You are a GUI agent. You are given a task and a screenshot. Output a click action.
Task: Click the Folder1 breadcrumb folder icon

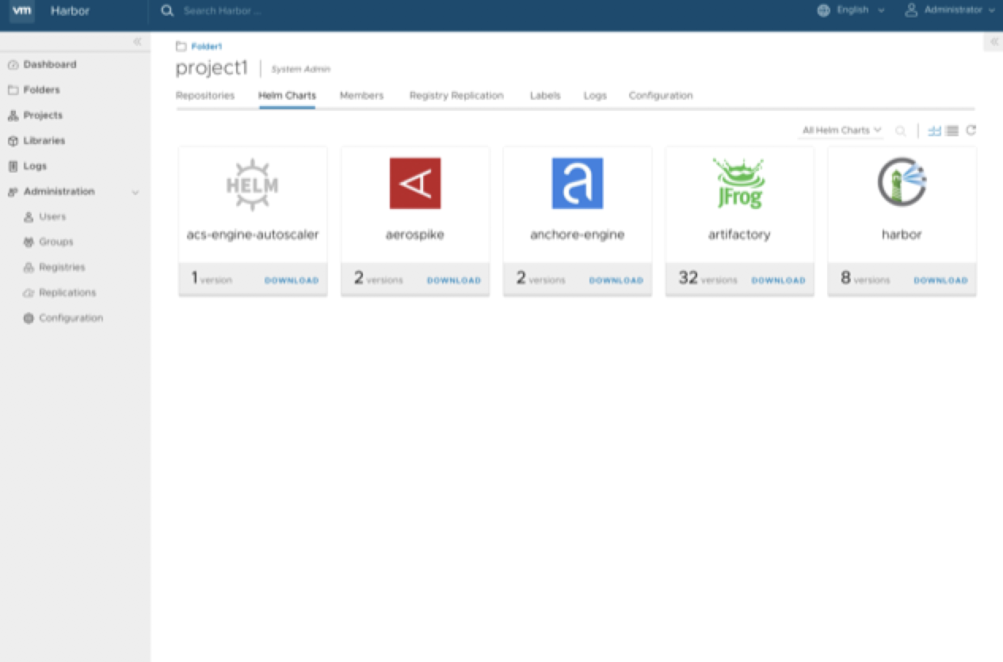coord(181,47)
